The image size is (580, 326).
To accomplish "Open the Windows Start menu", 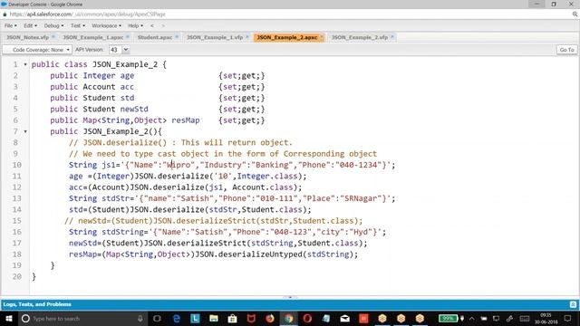I will coord(9,318).
